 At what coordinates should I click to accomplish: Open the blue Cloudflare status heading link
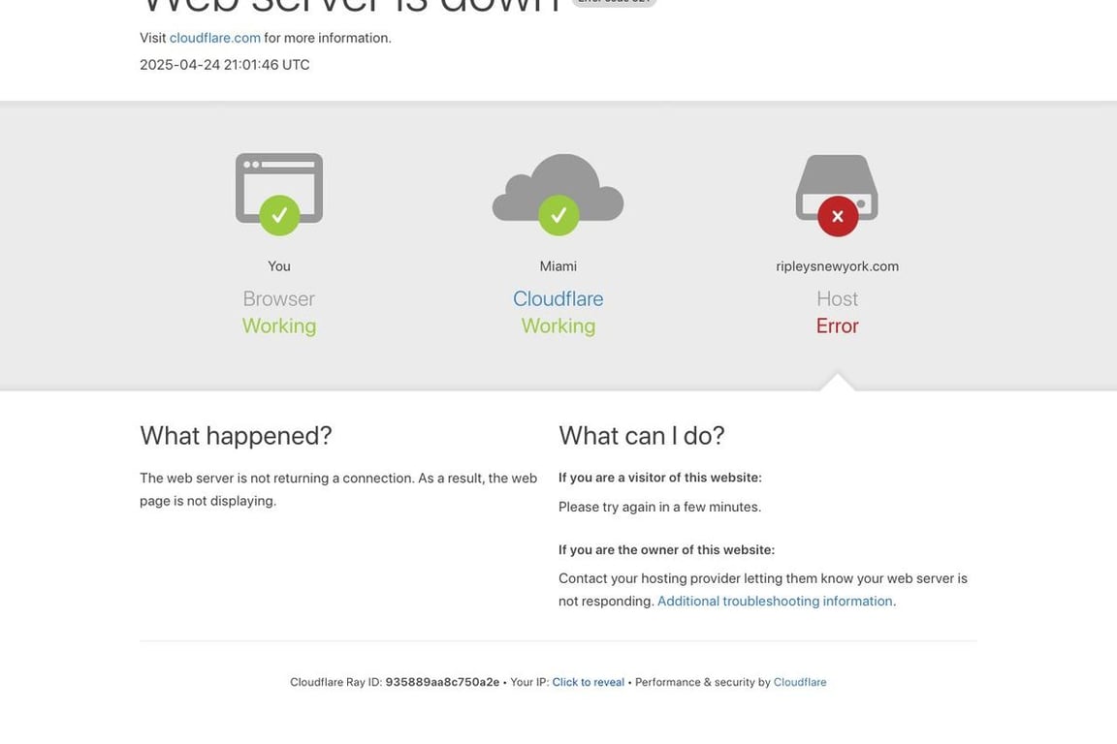(x=558, y=298)
